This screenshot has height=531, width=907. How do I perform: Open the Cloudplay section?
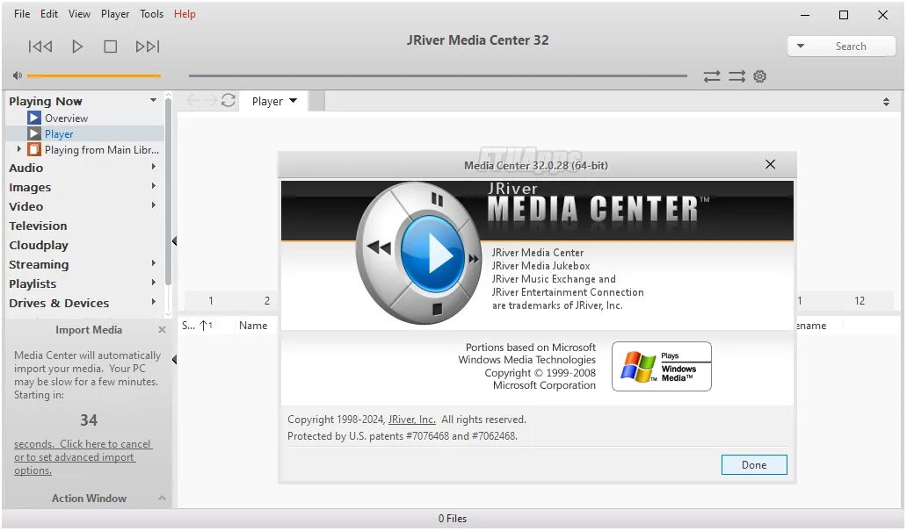coord(39,245)
